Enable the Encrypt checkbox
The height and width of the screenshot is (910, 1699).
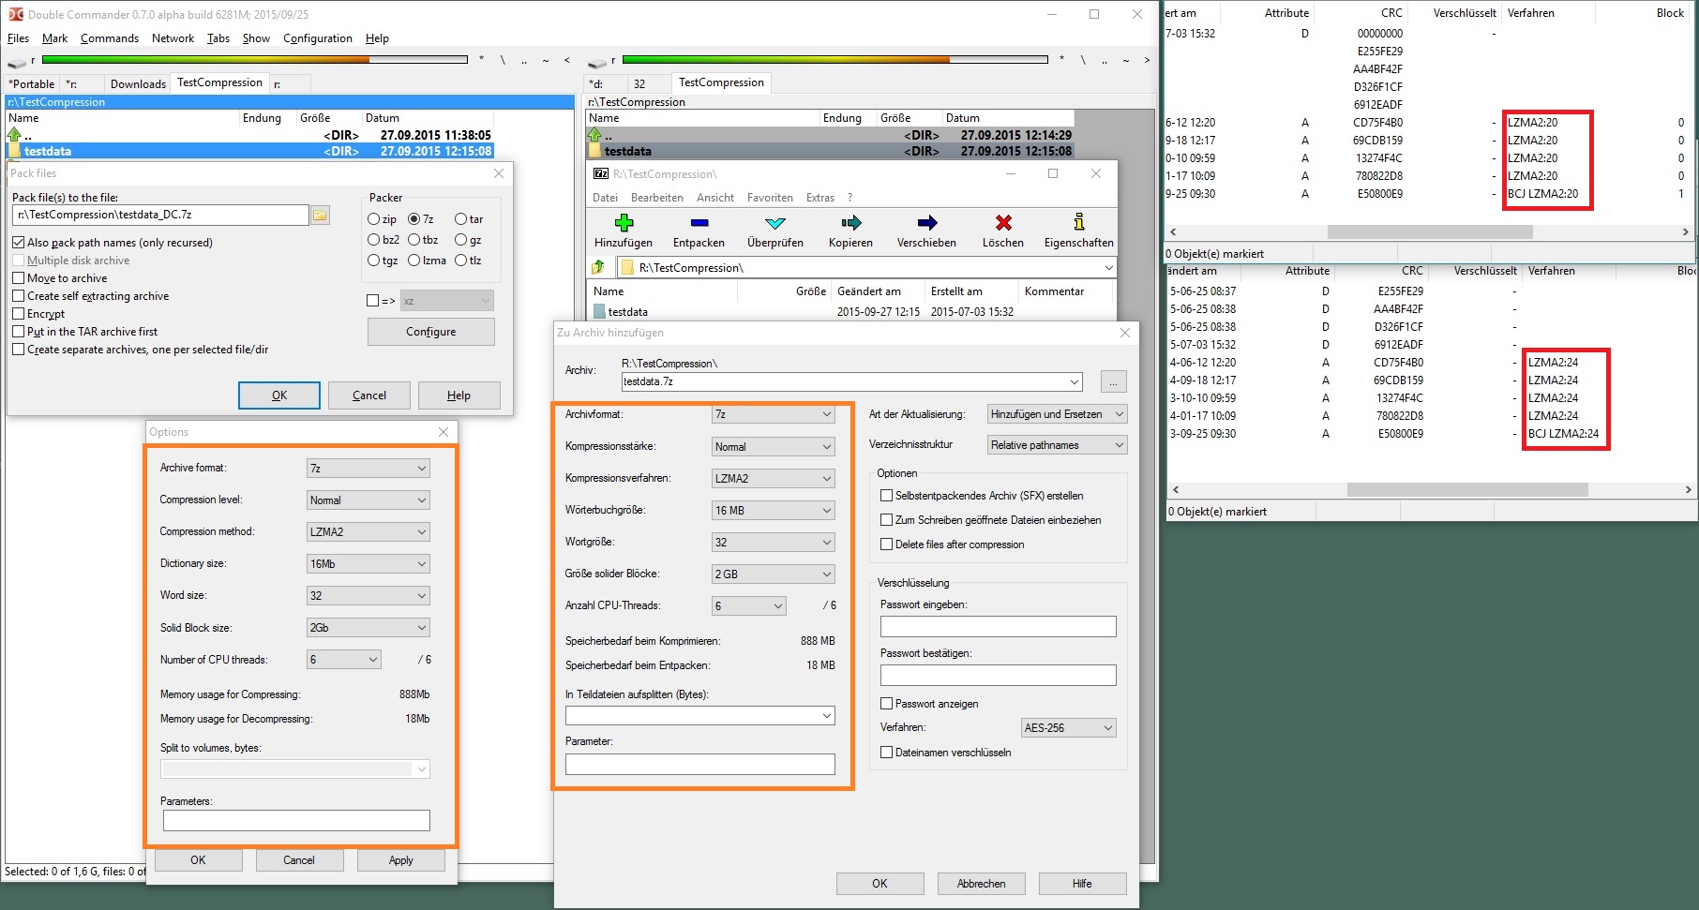pyautogui.click(x=19, y=314)
